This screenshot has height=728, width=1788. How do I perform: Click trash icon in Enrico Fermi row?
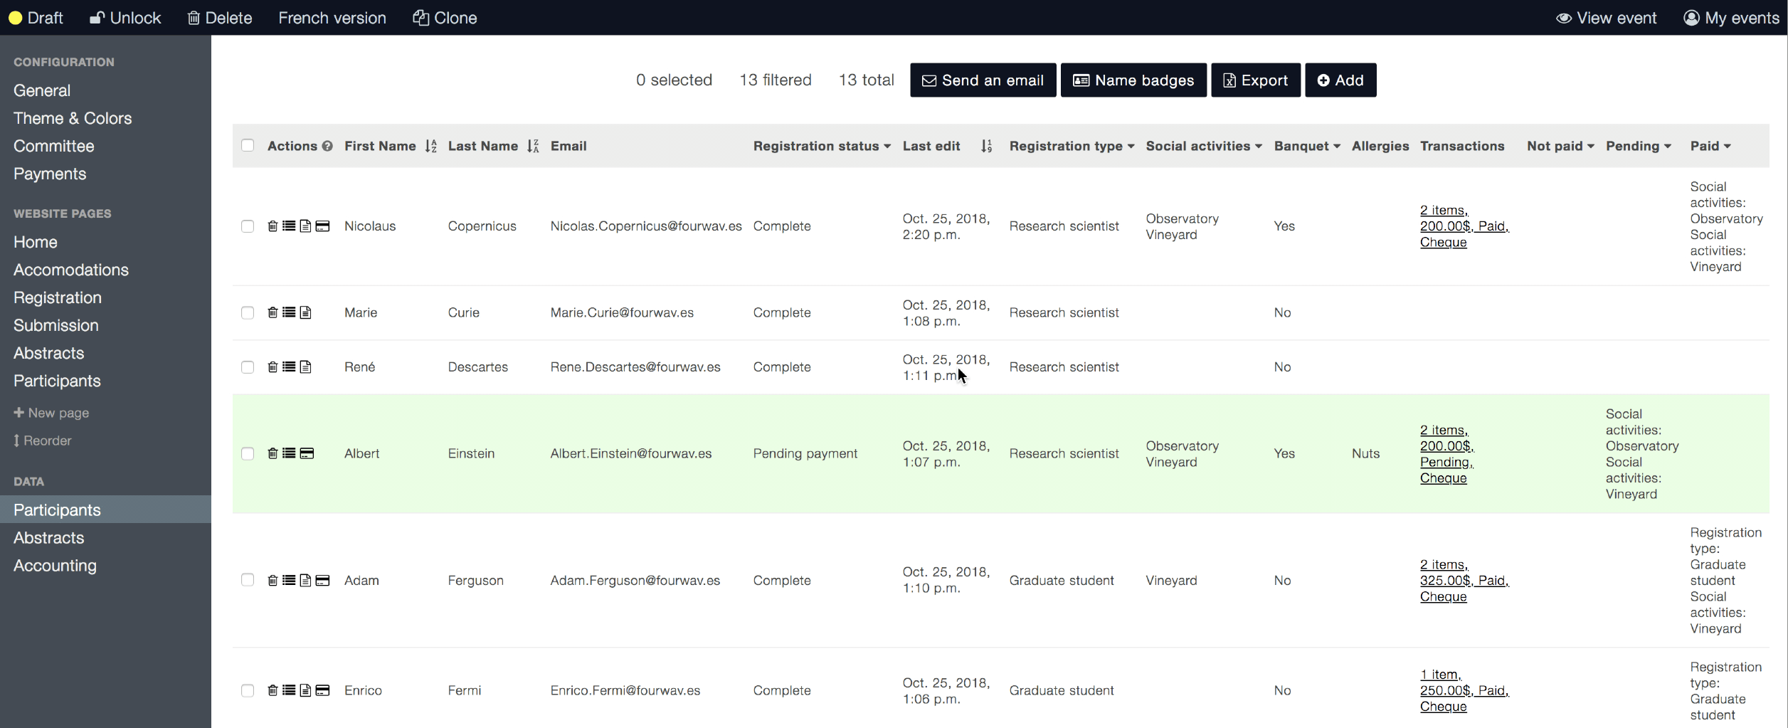coord(273,690)
